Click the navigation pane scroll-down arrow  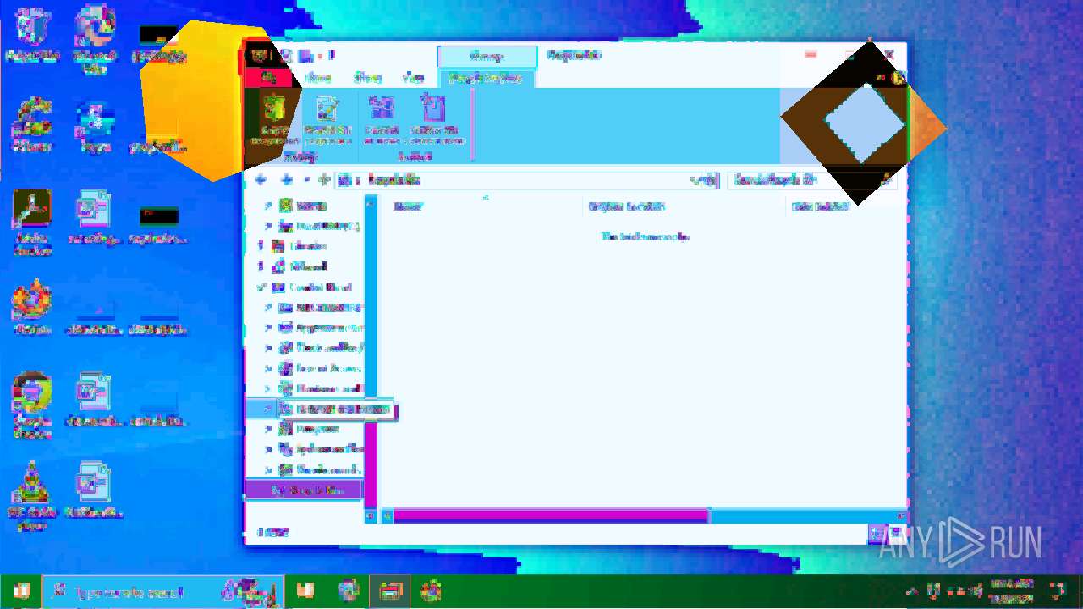click(x=371, y=515)
